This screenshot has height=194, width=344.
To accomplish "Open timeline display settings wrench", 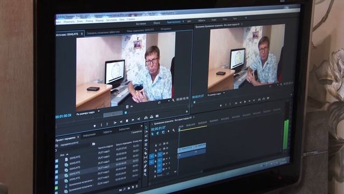I will 174,130.
